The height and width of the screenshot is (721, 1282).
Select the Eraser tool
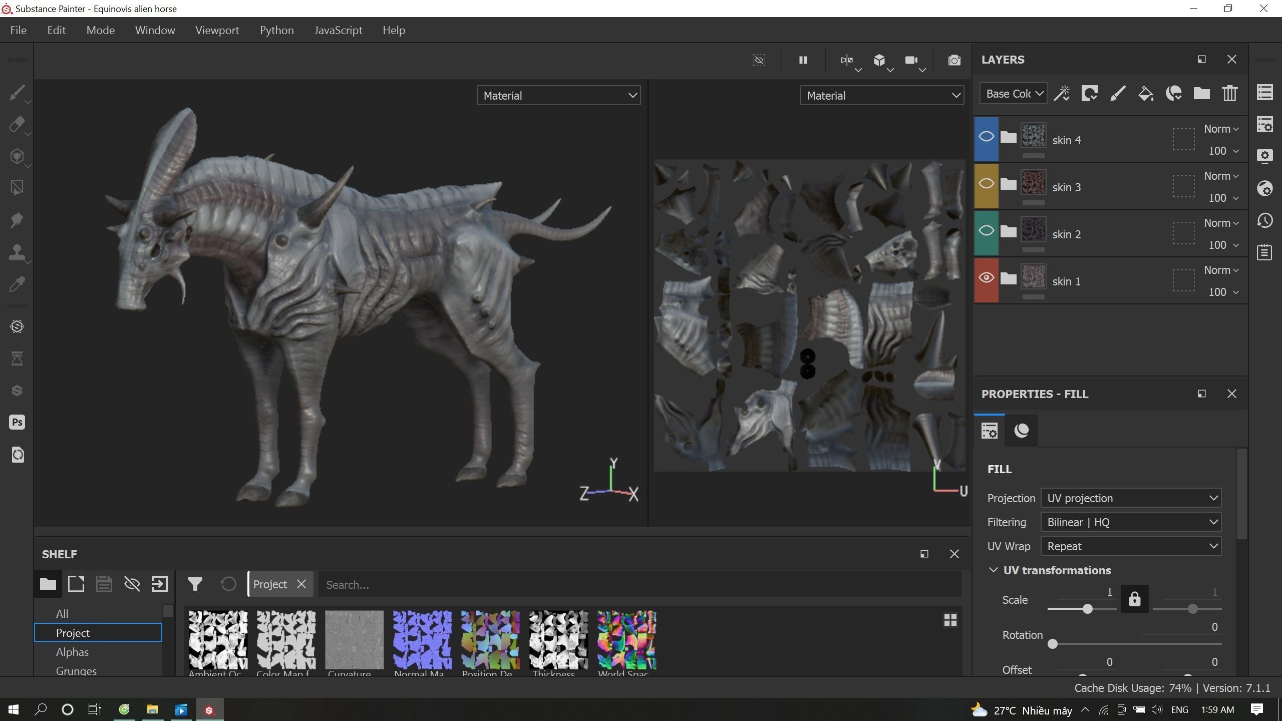point(17,125)
